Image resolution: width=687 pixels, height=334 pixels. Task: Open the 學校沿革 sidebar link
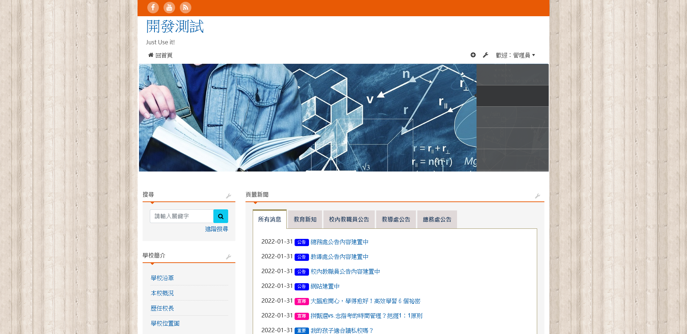tap(162, 278)
